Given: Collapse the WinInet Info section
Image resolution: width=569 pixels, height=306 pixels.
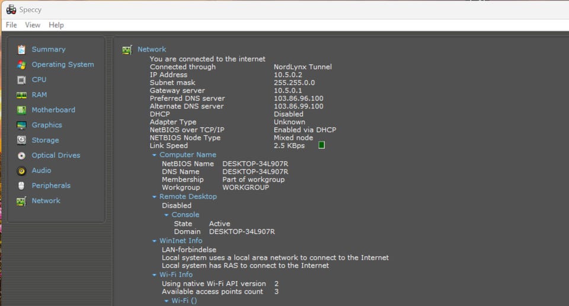Looking at the screenshot, I should (154, 241).
